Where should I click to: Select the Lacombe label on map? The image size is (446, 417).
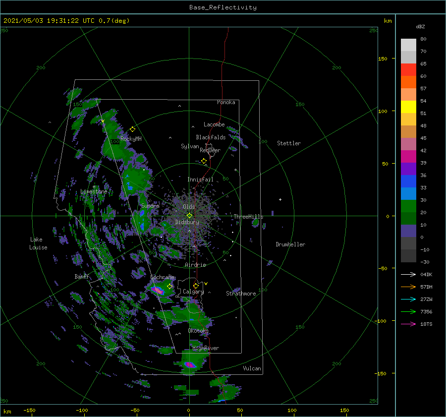click(x=214, y=124)
